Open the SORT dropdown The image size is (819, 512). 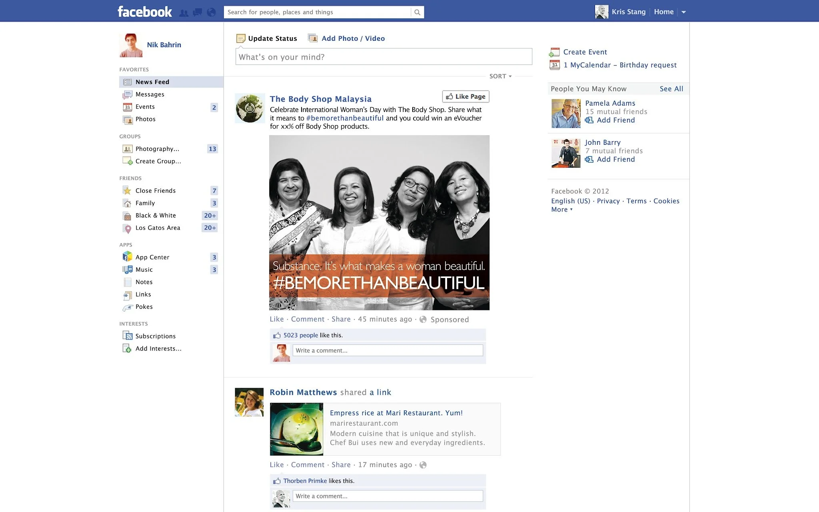point(501,76)
